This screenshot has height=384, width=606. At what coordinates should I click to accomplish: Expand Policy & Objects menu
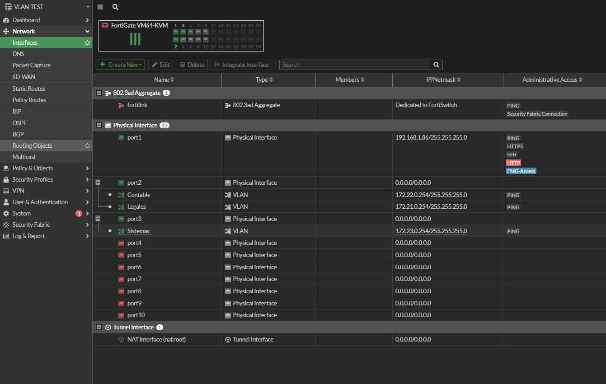click(45, 169)
